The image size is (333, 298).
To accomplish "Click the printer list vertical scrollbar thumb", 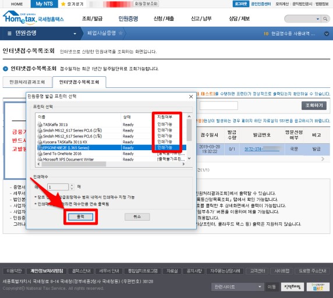I will tap(189, 130).
